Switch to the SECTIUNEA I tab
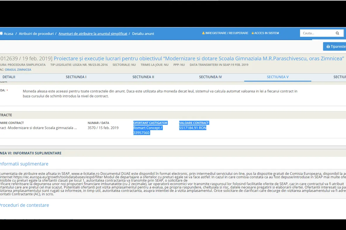 pos(76,77)
